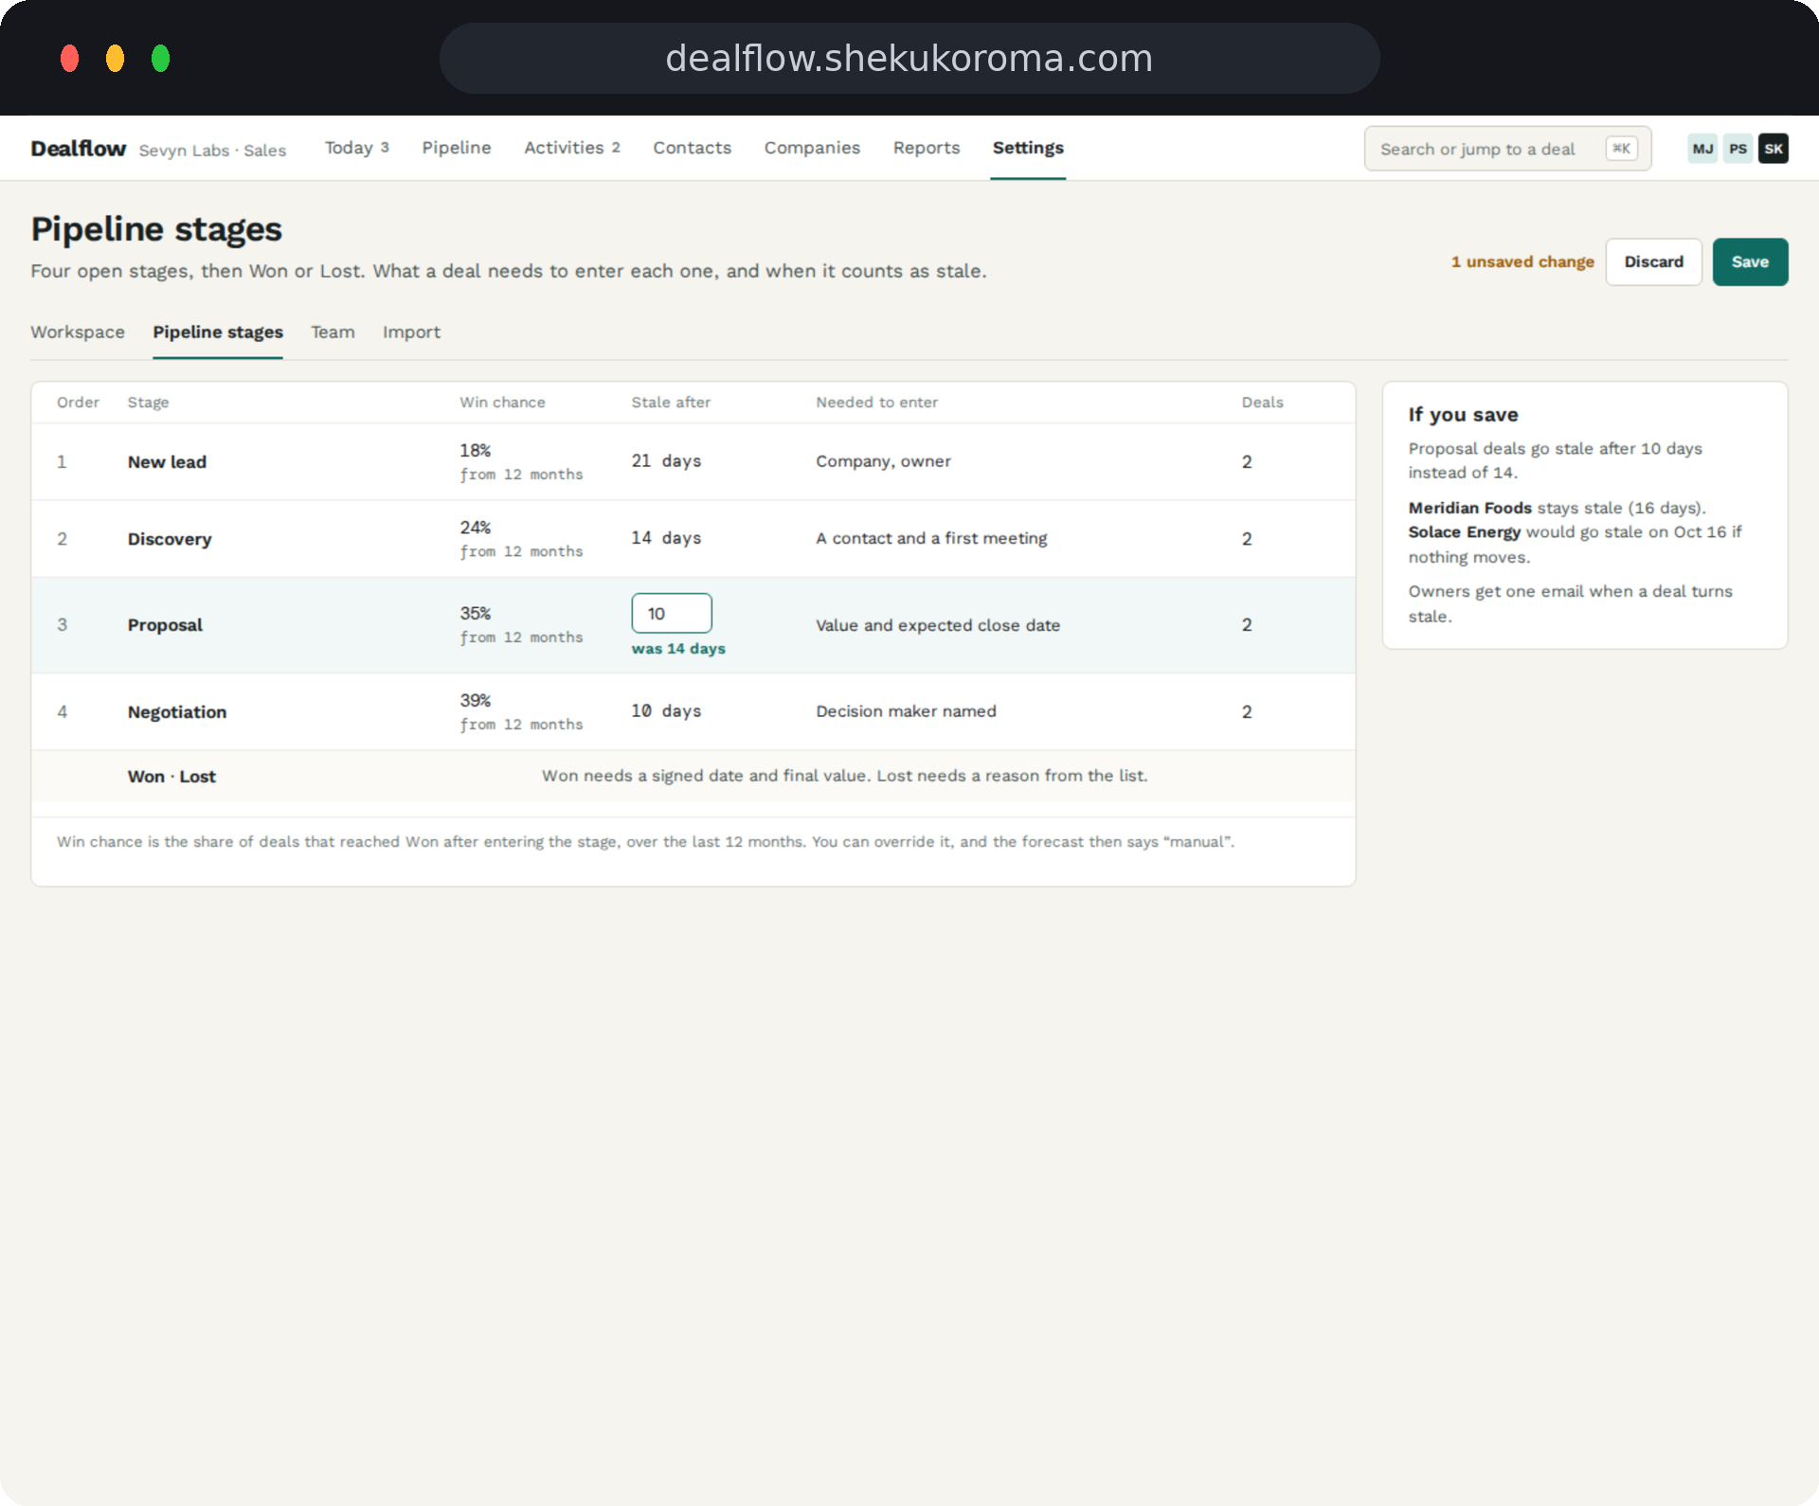1819x1506 pixels.
Task: Click Meridian Foods in the side panel
Action: 1469,509
